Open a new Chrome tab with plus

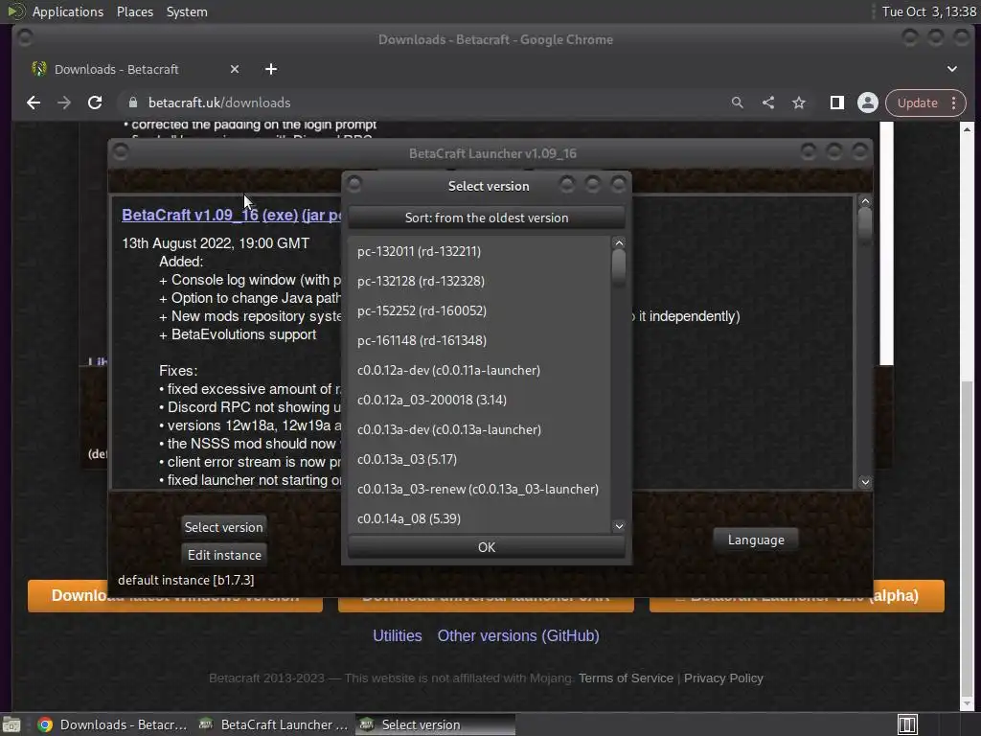pos(271,69)
